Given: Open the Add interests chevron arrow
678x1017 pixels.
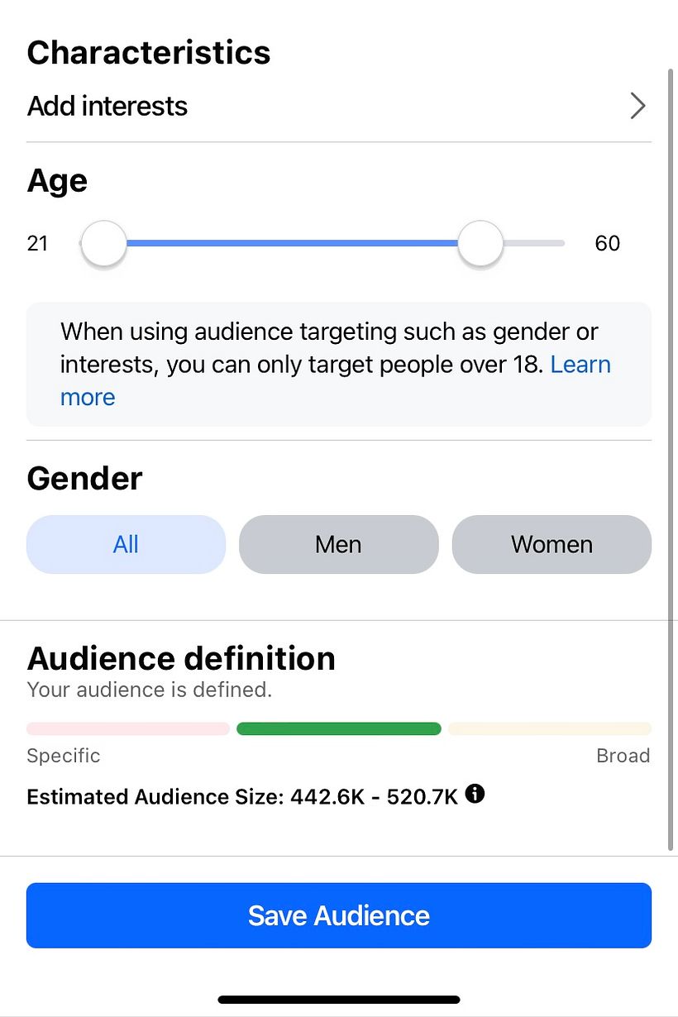Looking at the screenshot, I should (637, 106).
